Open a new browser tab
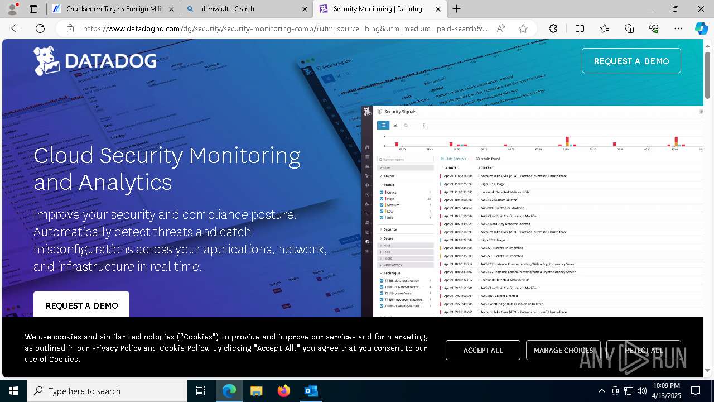 click(457, 9)
